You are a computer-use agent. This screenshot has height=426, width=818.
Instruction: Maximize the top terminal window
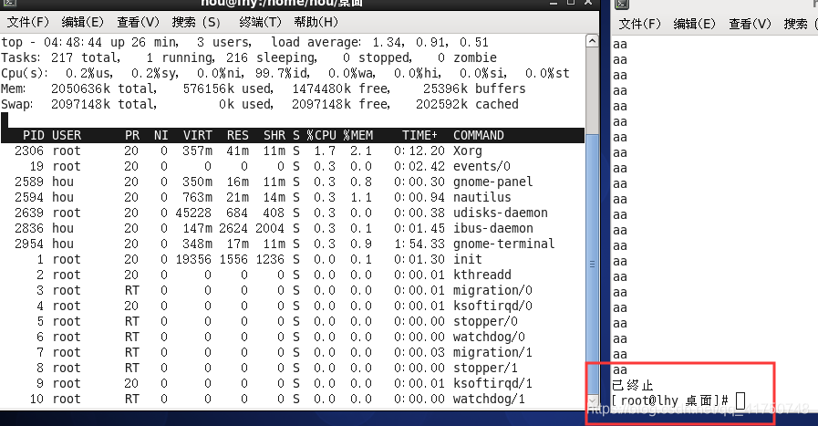pyautogui.click(x=571, y=3)
